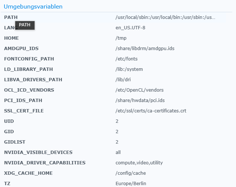This screenshot has height=187, width=236.
Task: Click the FONTCONFIG_PATH variable label
Action: click(x=29, y=59)
